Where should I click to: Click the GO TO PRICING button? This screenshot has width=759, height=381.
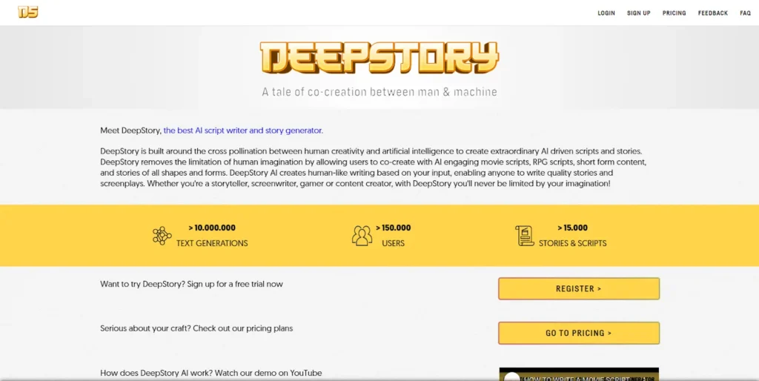[578, 333]
